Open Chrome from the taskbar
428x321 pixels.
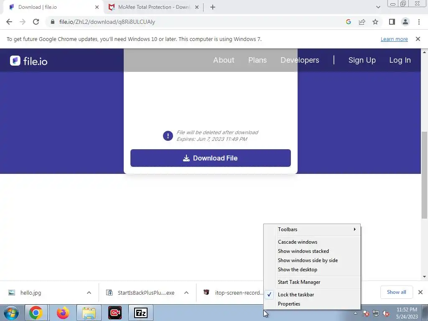(x=36, y=313)
